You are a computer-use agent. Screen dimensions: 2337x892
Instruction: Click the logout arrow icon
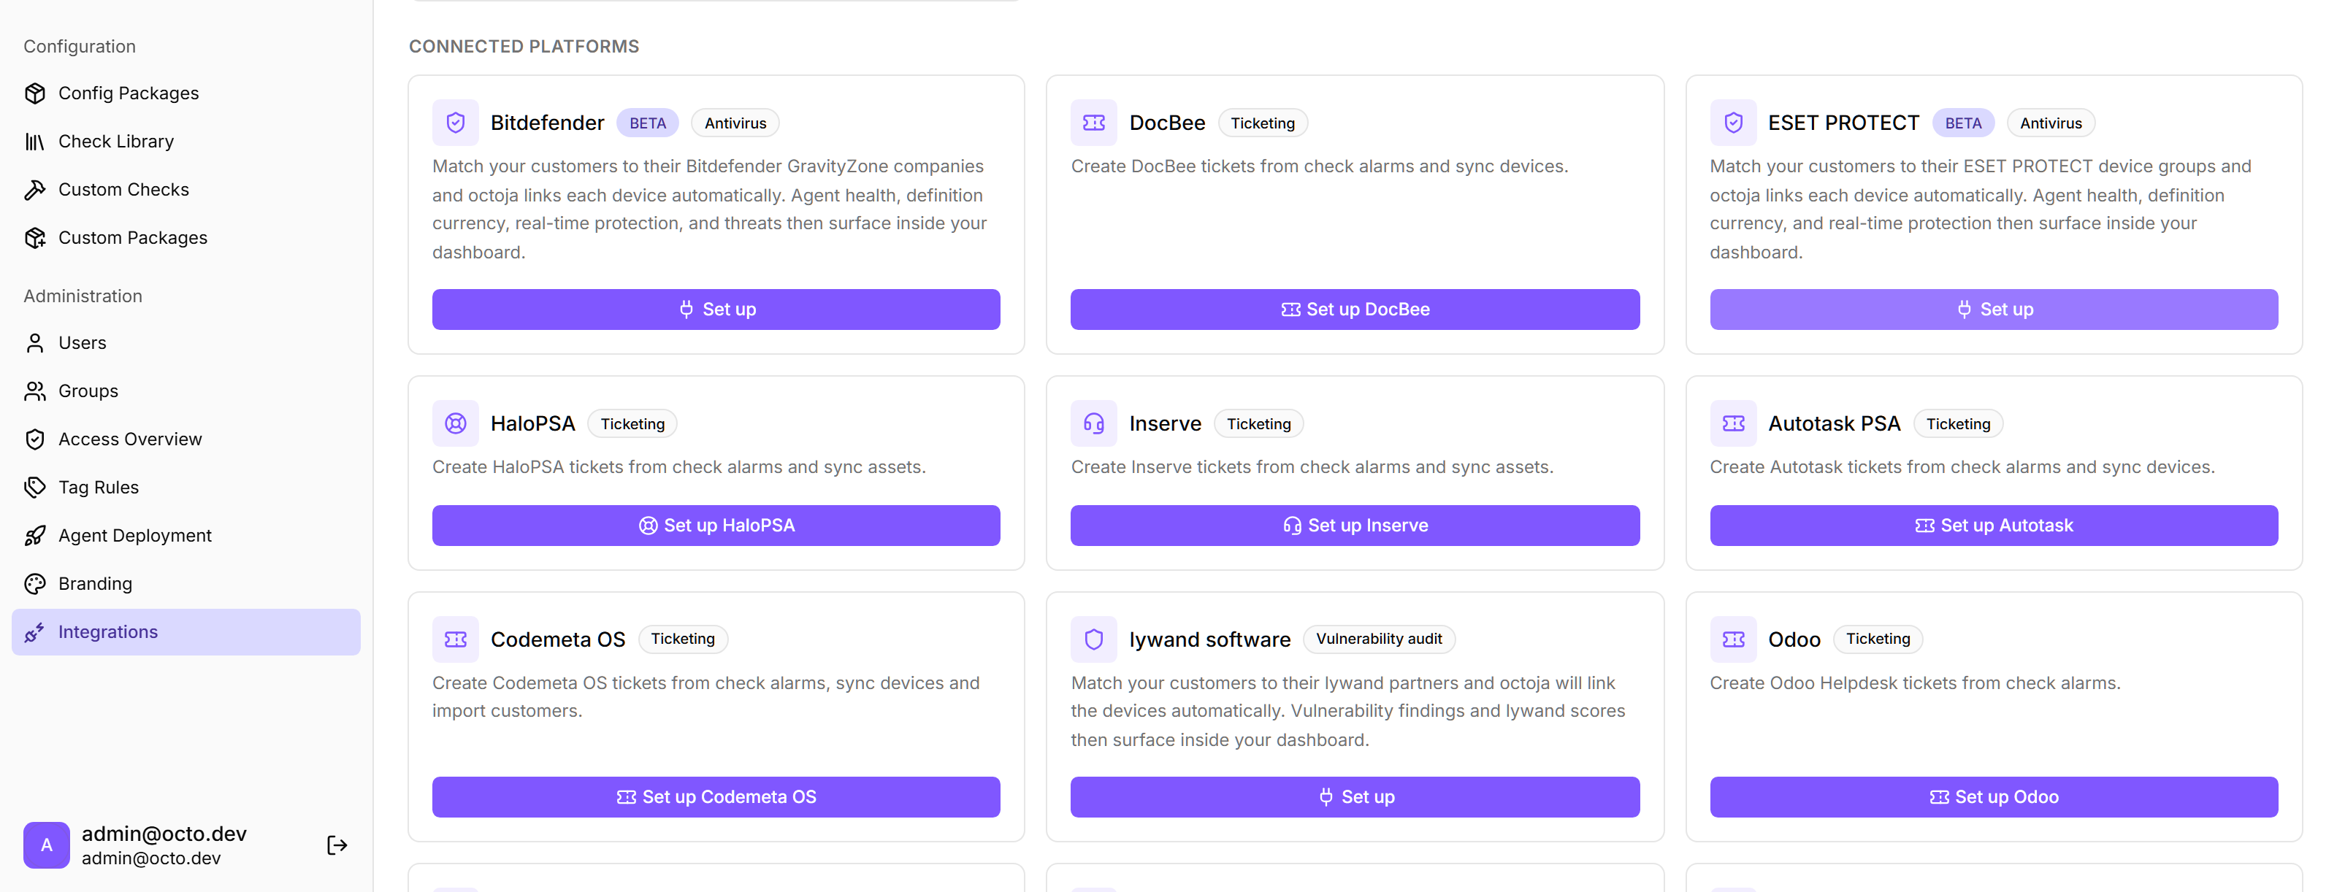337,845
